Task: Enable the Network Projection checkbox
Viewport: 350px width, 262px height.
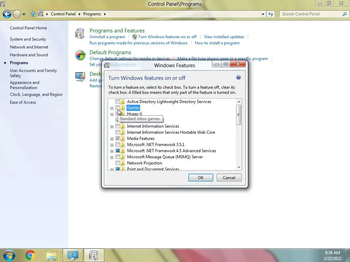Action: click(118, 163)
